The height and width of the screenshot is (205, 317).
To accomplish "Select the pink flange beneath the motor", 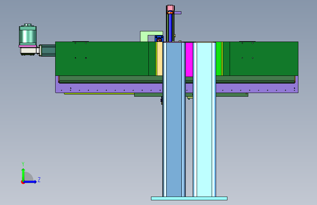I will click(28, 46).
